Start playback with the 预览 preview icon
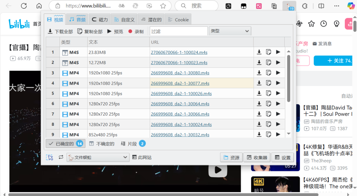357x196 pixels. pyautogui.click(x=109, y=31)
